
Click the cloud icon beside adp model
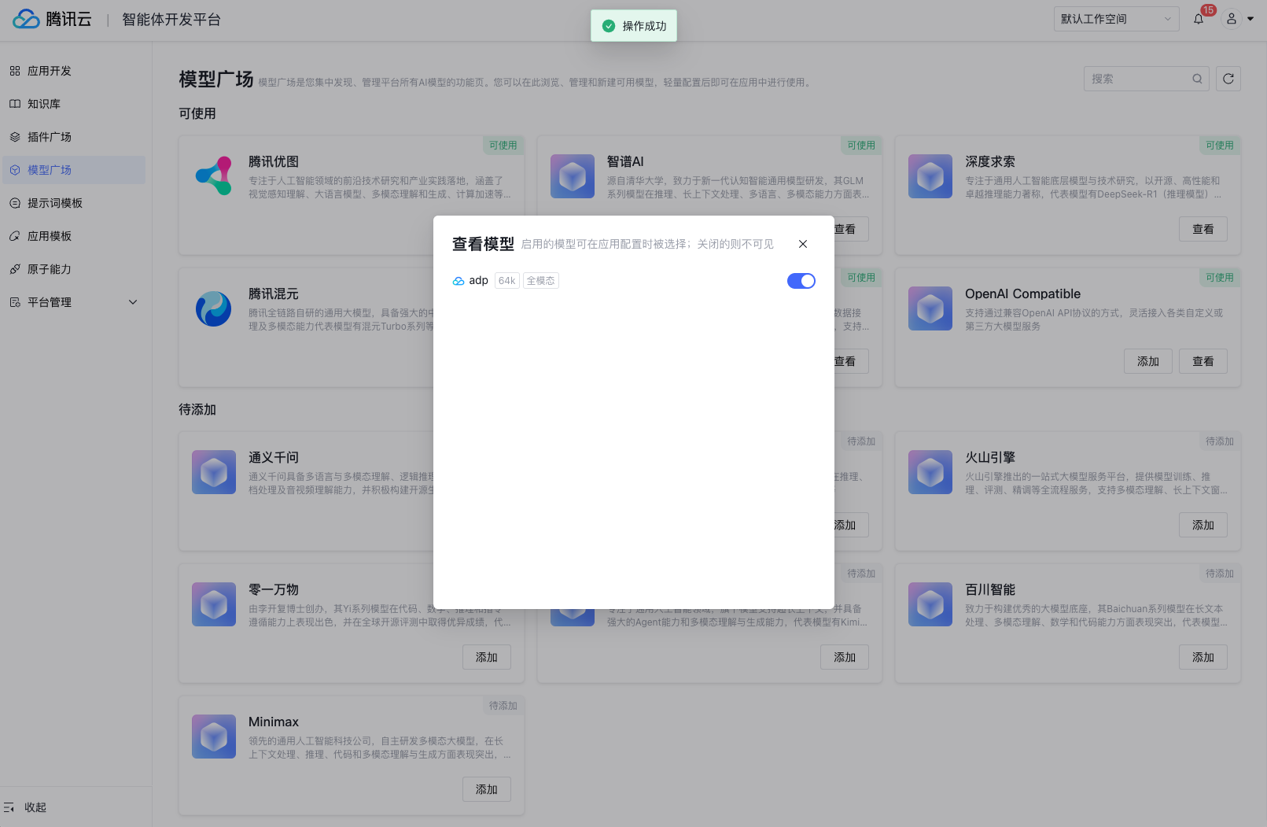coord(459,281)
